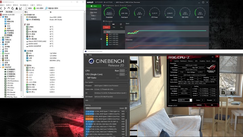Click the green BIOS update arrow
This screenshot has width=243, height=137.
(x=34, y=8)
